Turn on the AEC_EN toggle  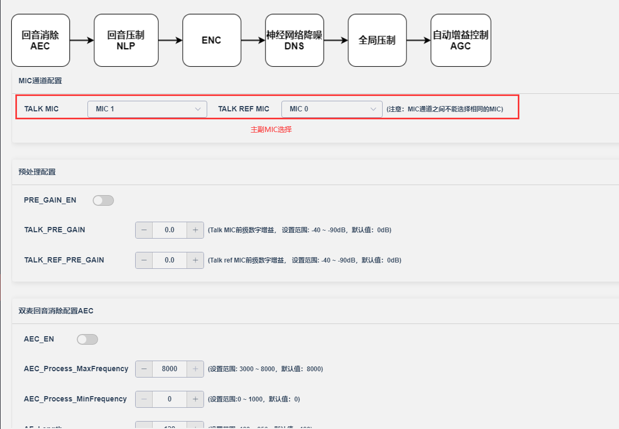click(x=87, y=339)
